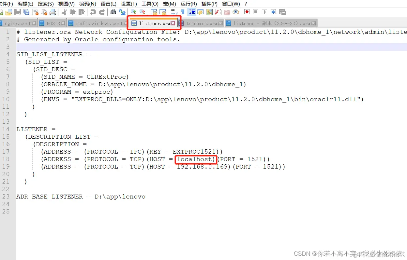The height and width of the screenshot is (260, 407).
Task: Click line number 14 in margin
Action: (x=6, y=129)
